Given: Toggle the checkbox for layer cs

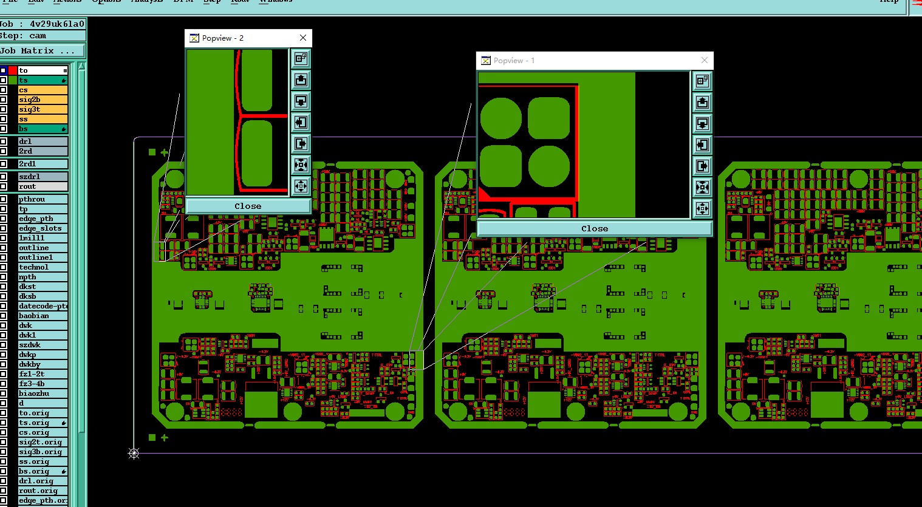Looking at the screenshot, I should tap(4, 90).
